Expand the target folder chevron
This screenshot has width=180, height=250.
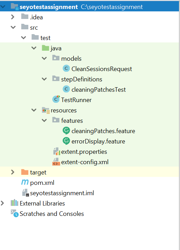[13, 172]
